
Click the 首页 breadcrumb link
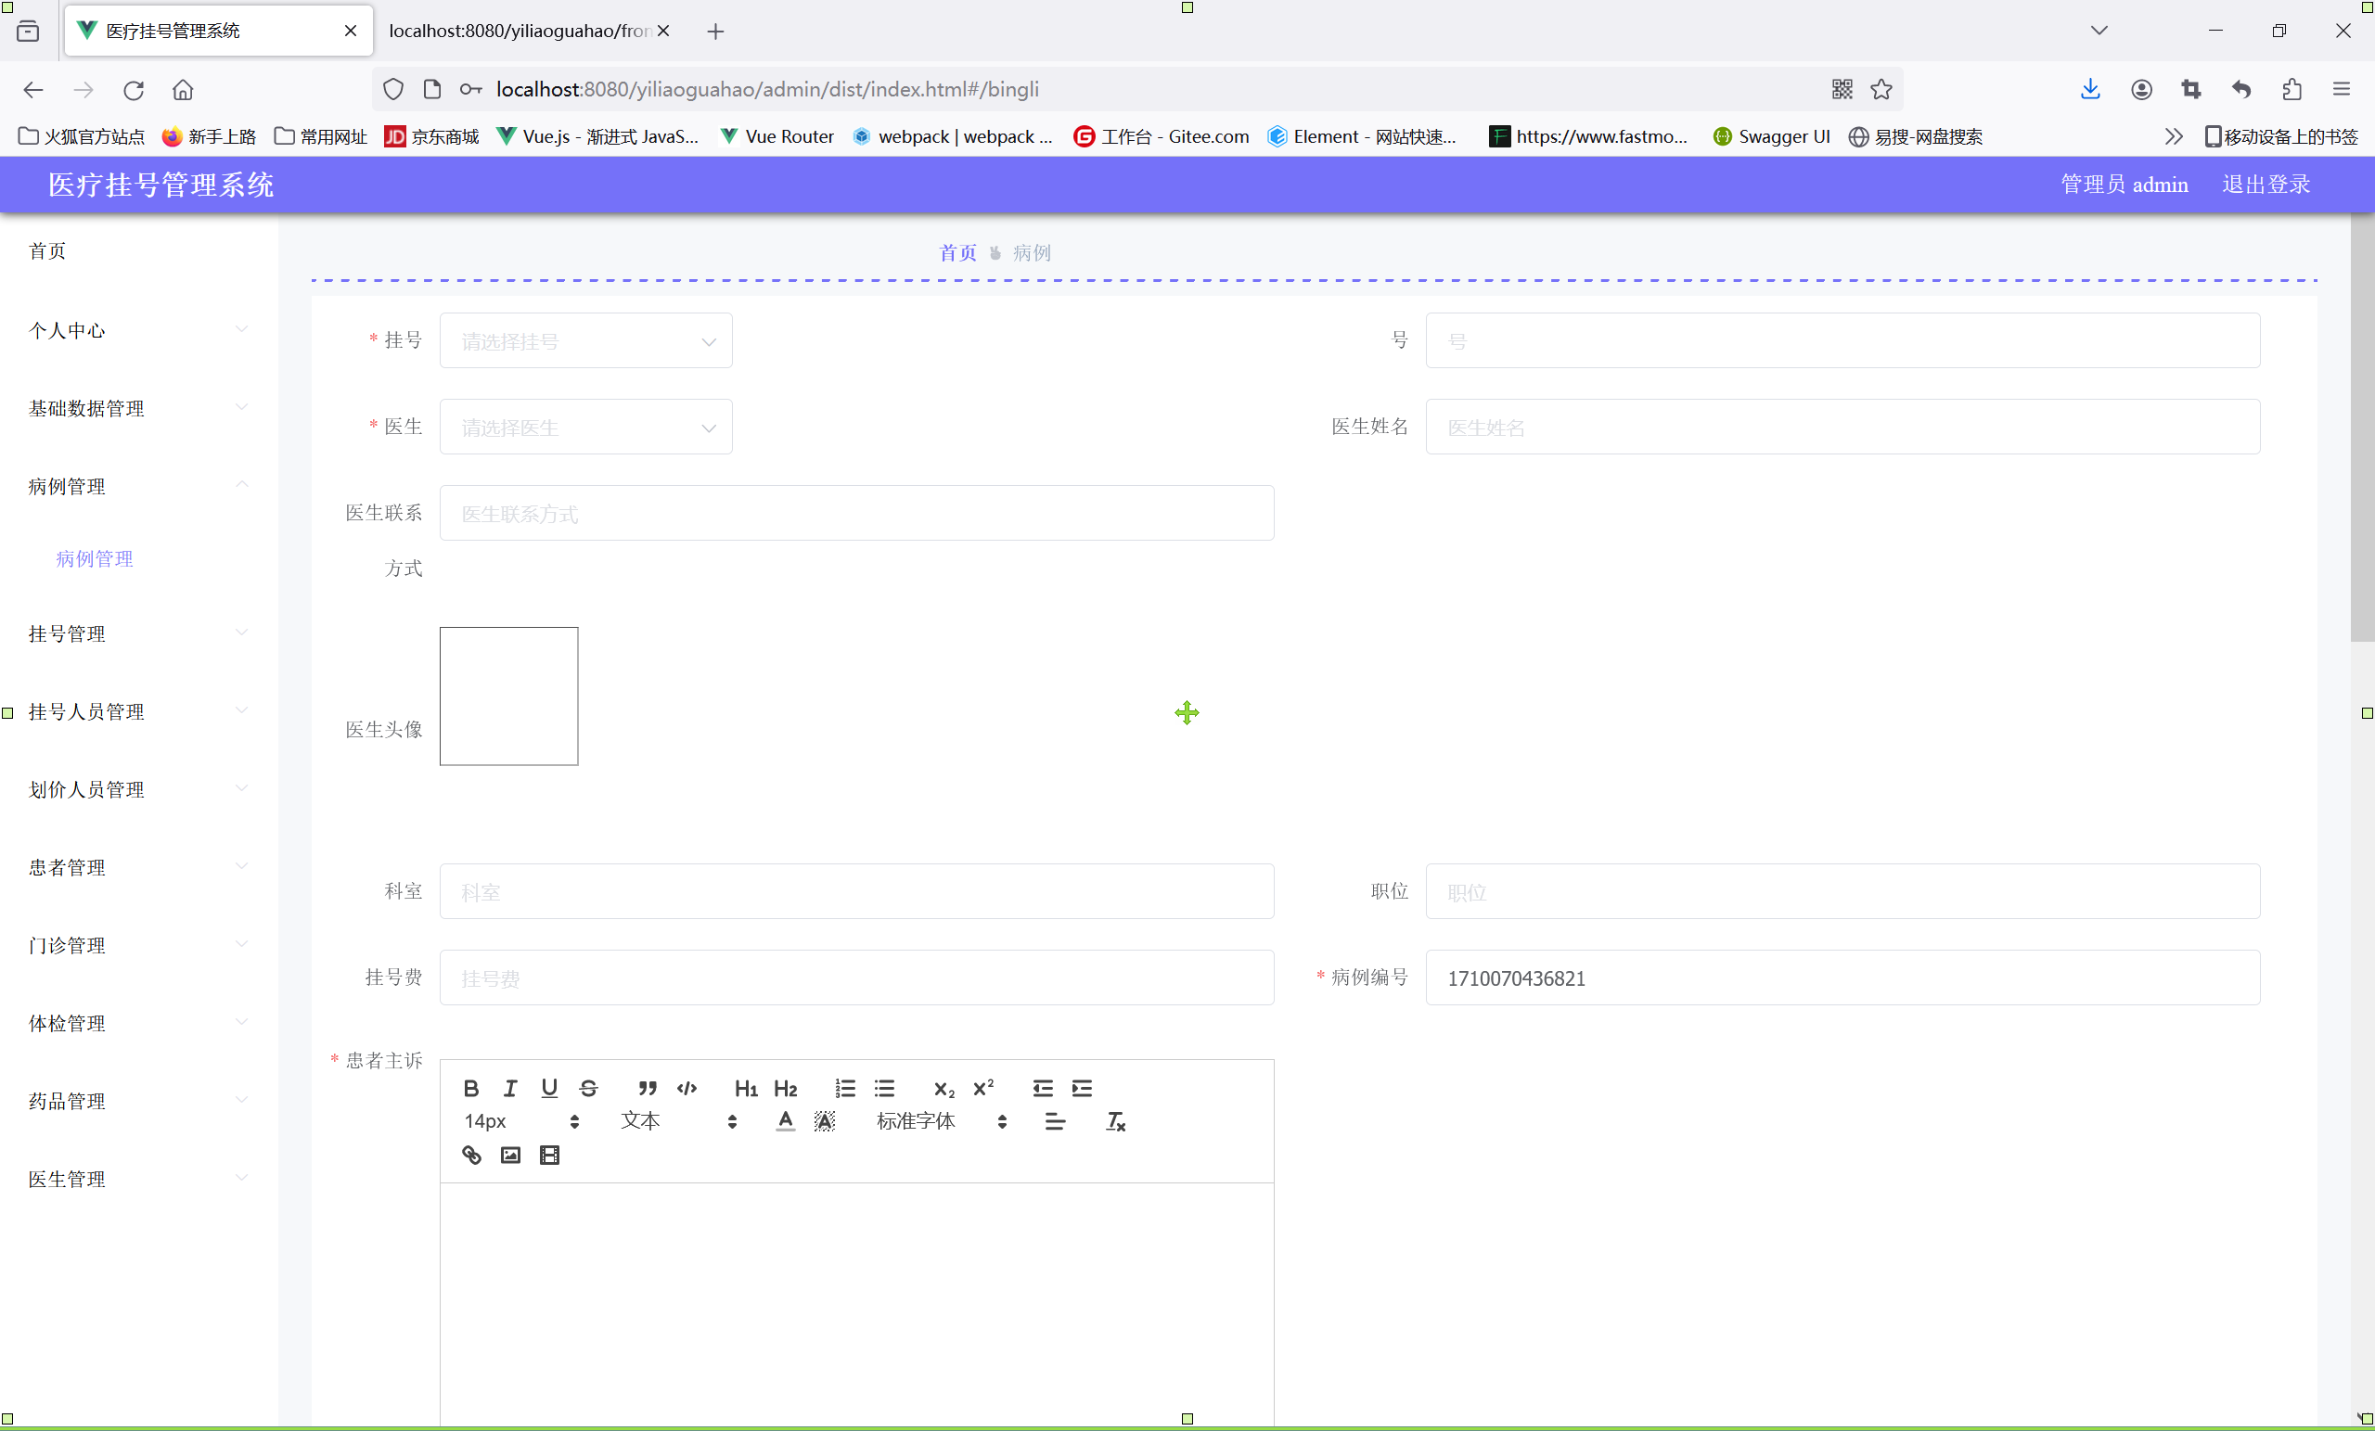pos(957,252)
